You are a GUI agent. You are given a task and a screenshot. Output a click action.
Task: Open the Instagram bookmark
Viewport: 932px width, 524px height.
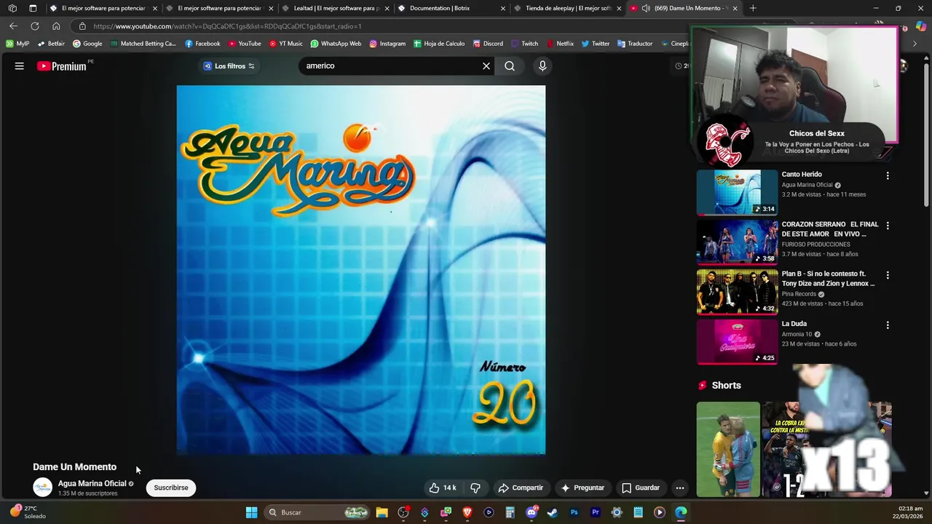pyautogui.click(x=387, y=44)
